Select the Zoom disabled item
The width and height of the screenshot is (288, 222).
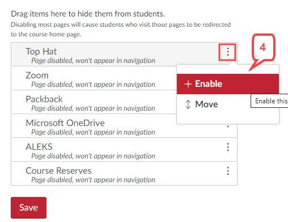pos(94,78)
